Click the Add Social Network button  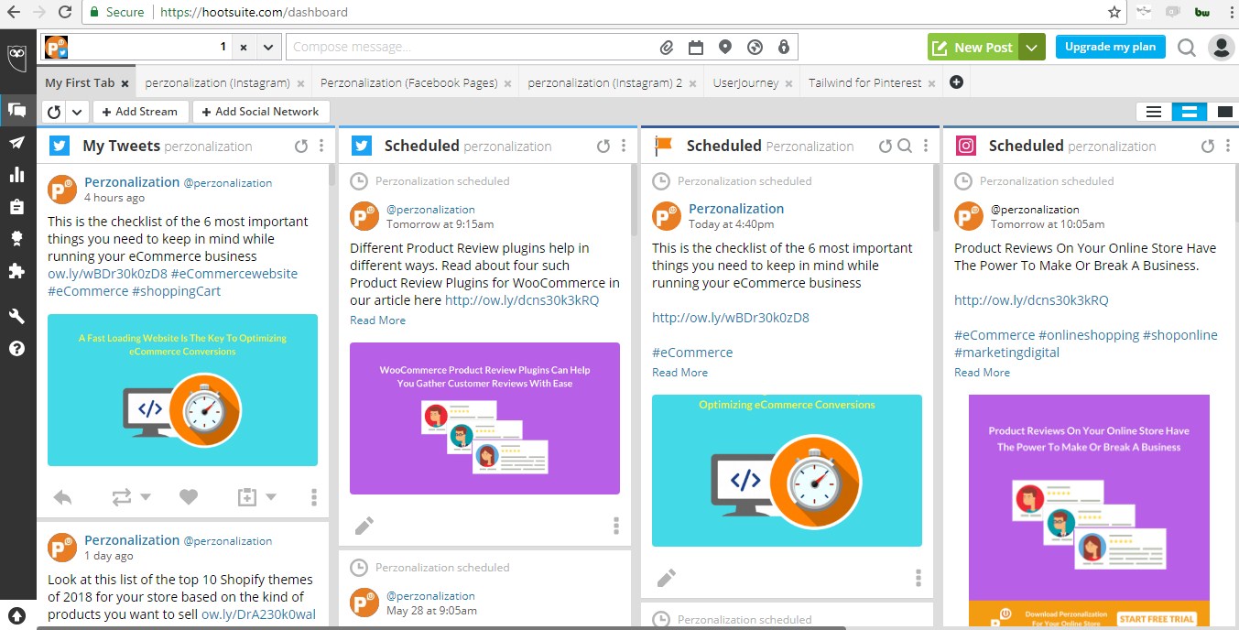[261, 112]
